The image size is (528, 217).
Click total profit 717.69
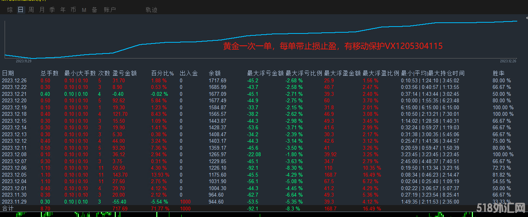(x=120, y=209)
